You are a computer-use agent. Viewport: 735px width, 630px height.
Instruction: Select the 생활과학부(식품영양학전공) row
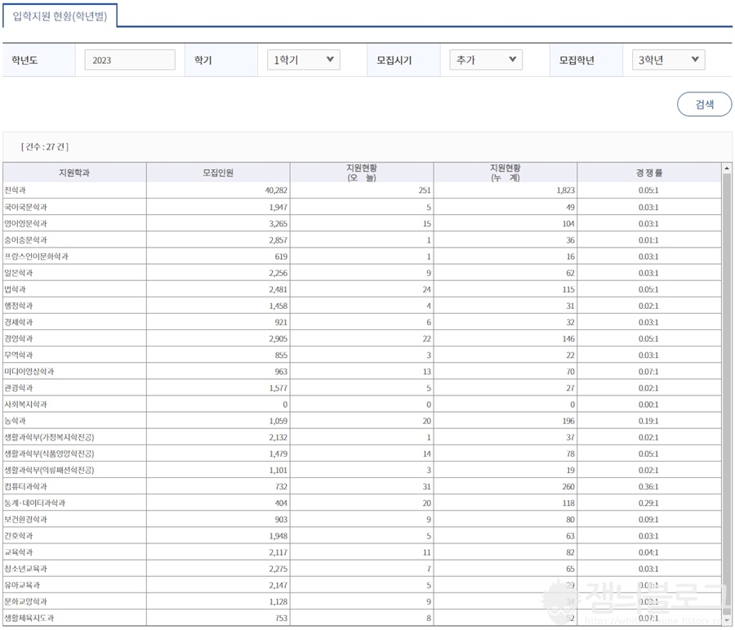click(362, 454)
